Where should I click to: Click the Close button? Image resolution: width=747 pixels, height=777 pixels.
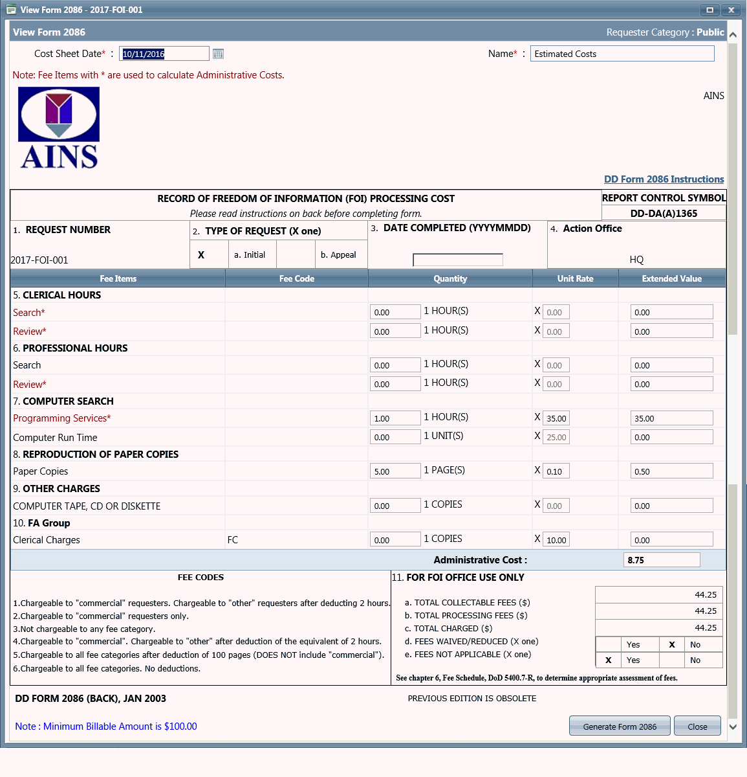[x=697, y=726]
